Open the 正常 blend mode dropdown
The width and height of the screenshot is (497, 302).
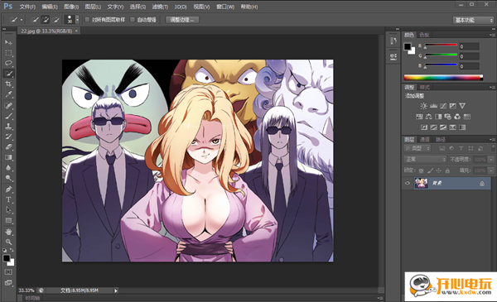click(x=425, y=159)
